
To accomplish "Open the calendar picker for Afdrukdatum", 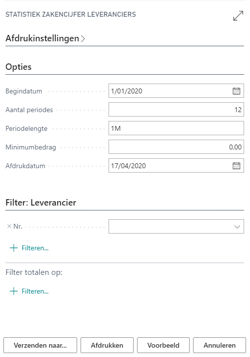I will 236,166.
